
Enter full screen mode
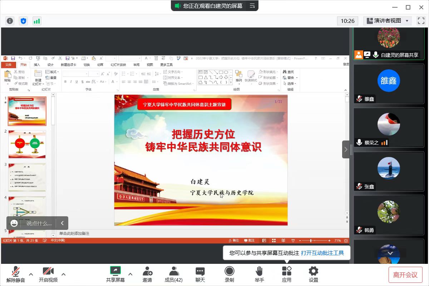(421, 21)
